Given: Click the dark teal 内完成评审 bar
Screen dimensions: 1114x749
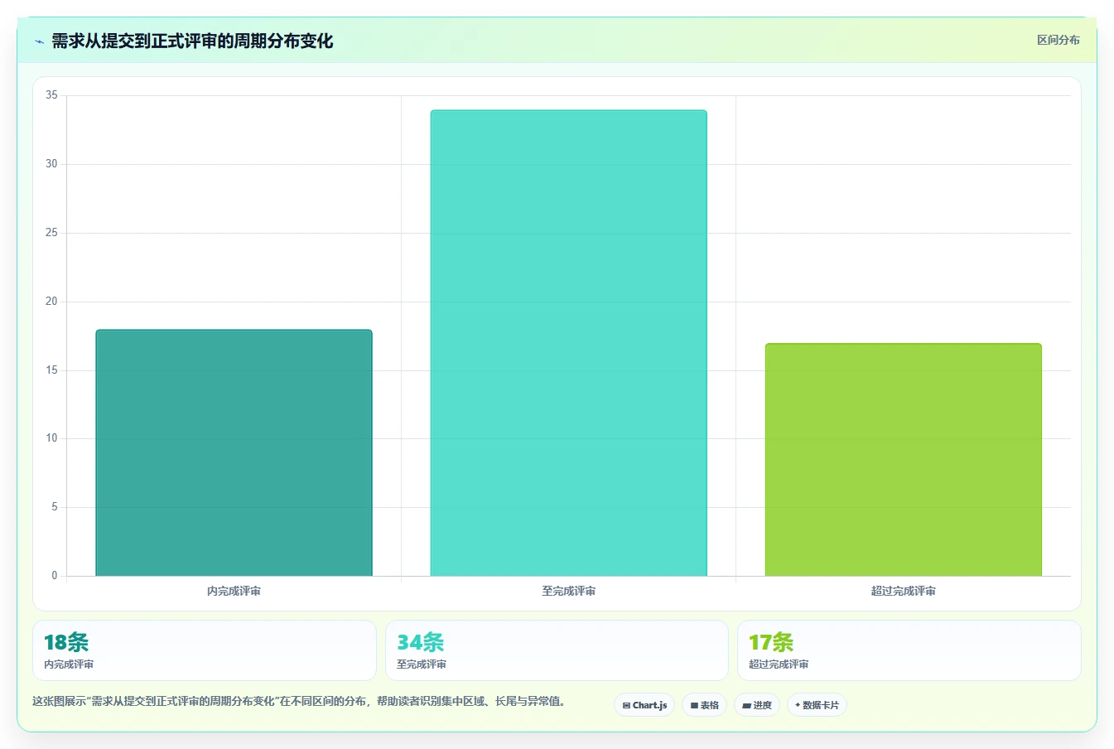Looking at the screenshot, I should (x=234, y=452).
